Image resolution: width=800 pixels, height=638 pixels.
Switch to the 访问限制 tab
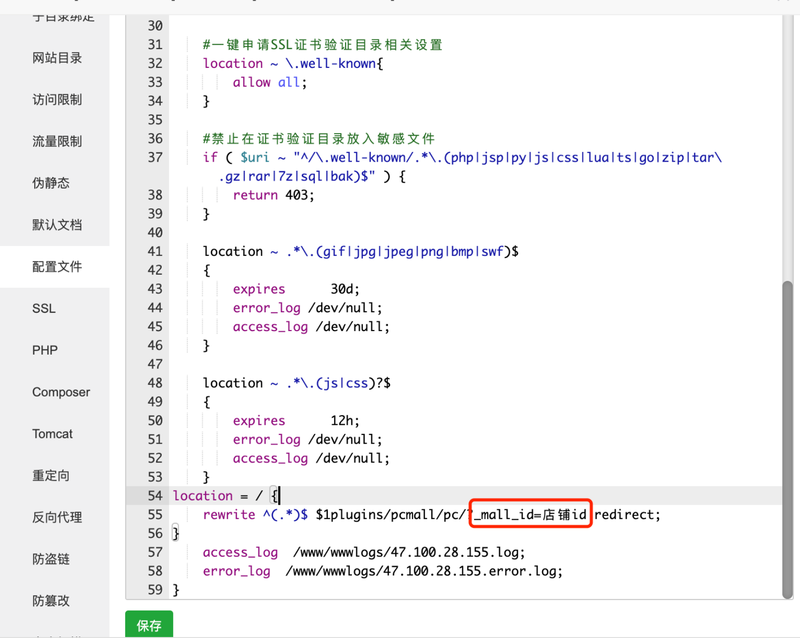[x=57, y=100]
